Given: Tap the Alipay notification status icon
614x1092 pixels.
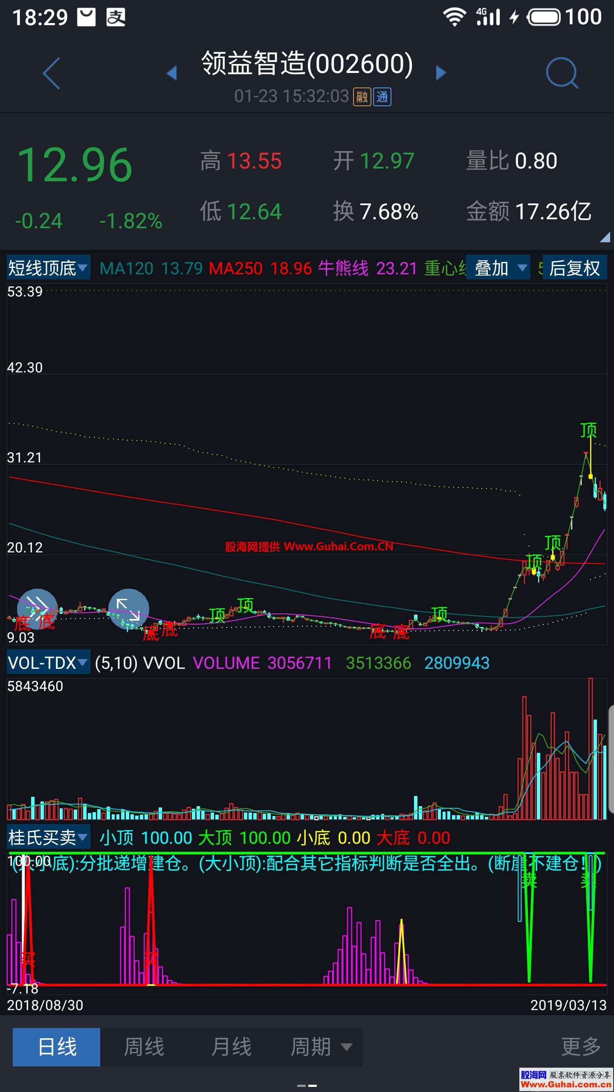Looking at the screenshot, I should (x=116, y=17).
